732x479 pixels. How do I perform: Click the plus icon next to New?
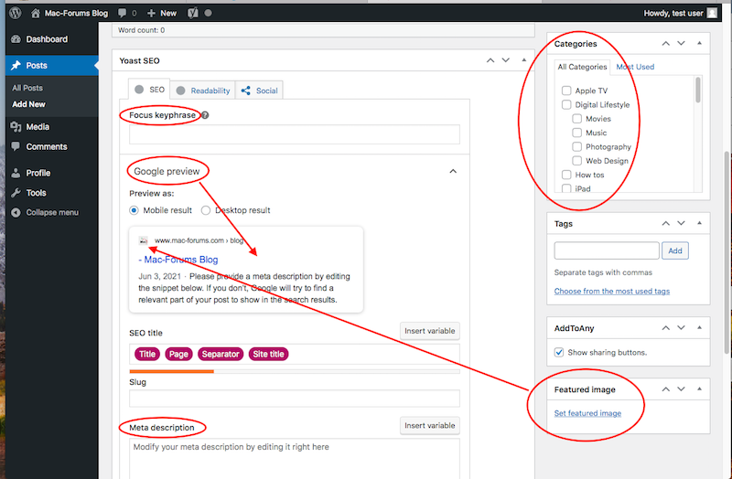[x=151, y=13]
